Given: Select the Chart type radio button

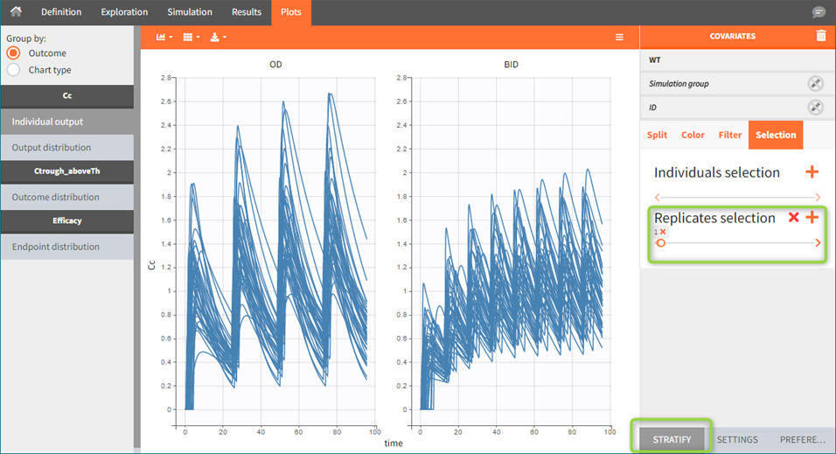Looking at the screenshot, I should [13, 69].
